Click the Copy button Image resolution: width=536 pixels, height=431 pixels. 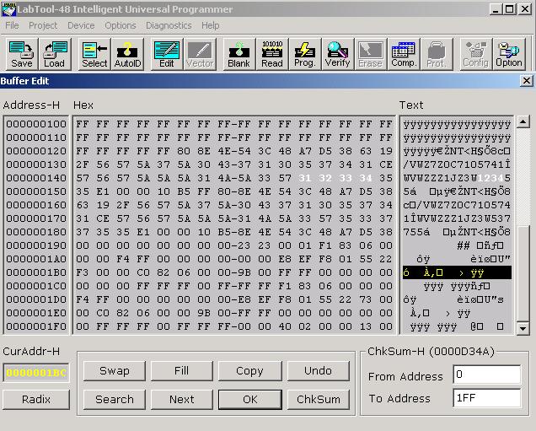[x=250, y=371]
